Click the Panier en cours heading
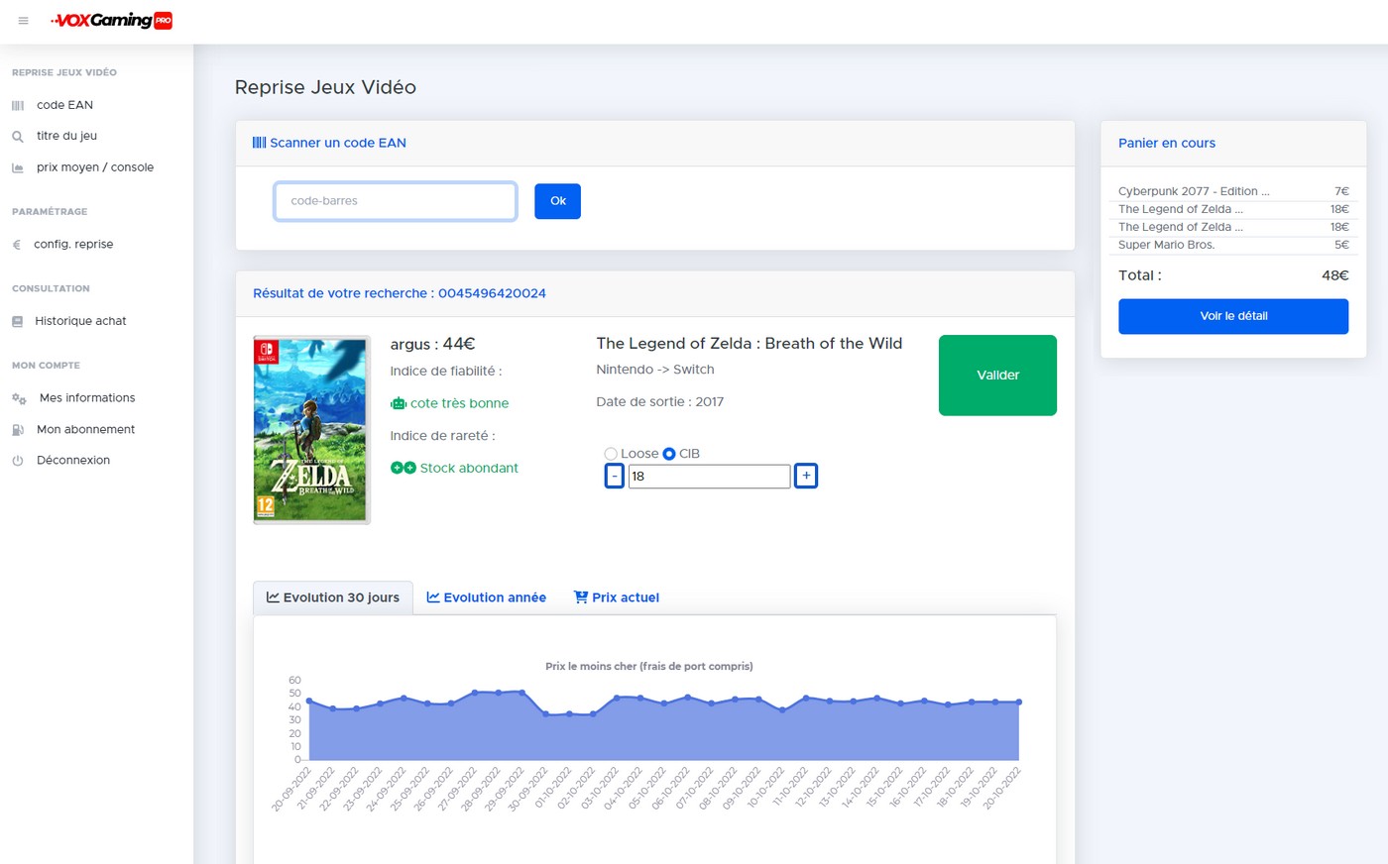The height and width of the screenshot is (864, 1388). click(1167, 143)
